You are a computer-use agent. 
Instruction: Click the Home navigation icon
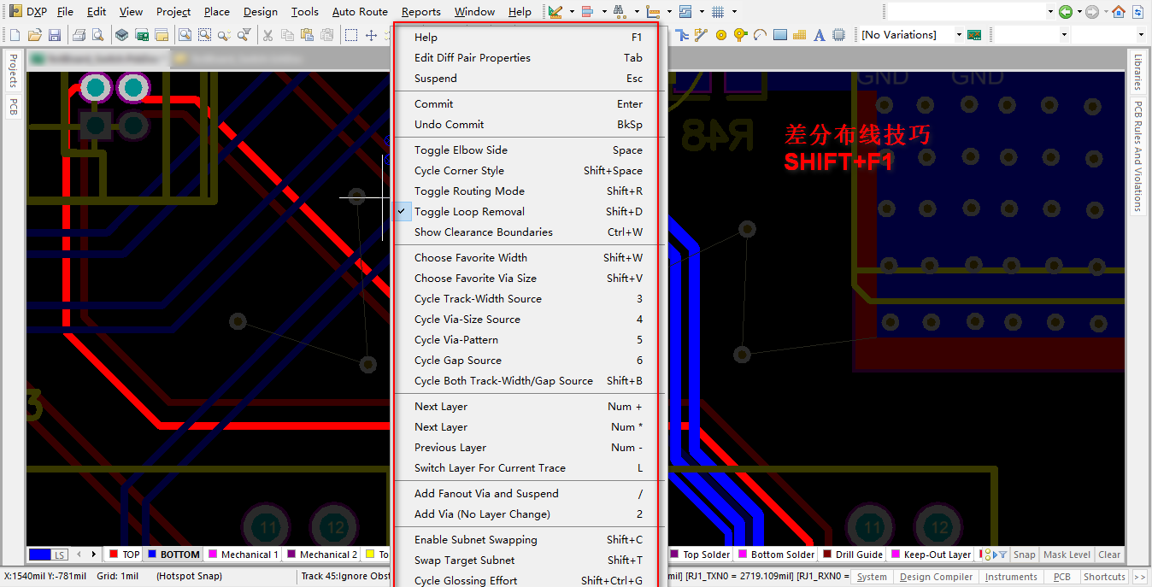click(1118, 12)
